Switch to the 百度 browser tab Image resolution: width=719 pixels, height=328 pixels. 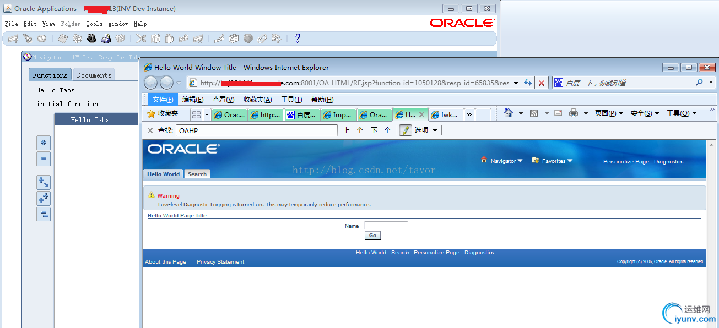coord(302,114)
